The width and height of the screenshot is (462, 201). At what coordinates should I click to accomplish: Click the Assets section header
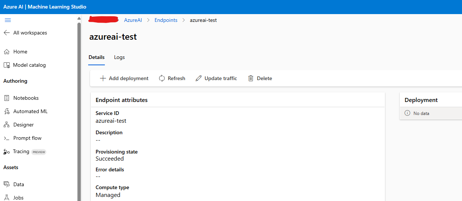[11, 167]
